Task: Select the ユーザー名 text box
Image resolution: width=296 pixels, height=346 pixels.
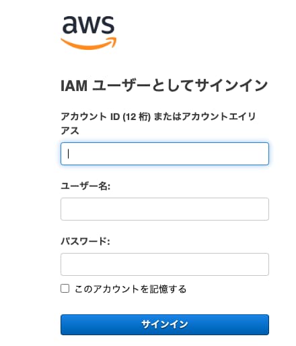Action: tap(165, 209)
